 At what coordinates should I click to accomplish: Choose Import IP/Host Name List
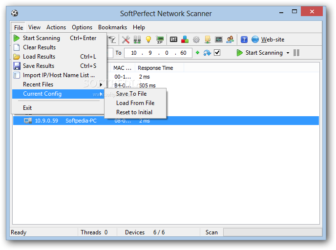[x=58, y=75]
